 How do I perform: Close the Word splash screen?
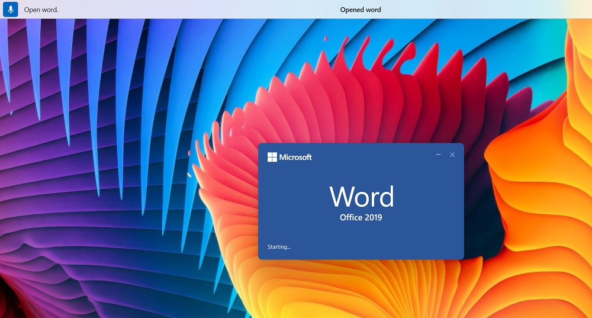(452, 155)
